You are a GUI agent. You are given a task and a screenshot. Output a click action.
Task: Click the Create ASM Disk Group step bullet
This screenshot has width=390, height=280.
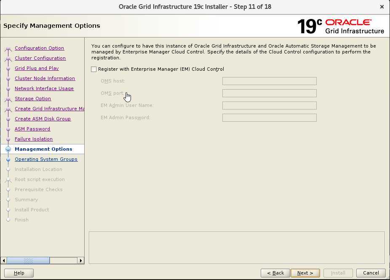(8, 119)
